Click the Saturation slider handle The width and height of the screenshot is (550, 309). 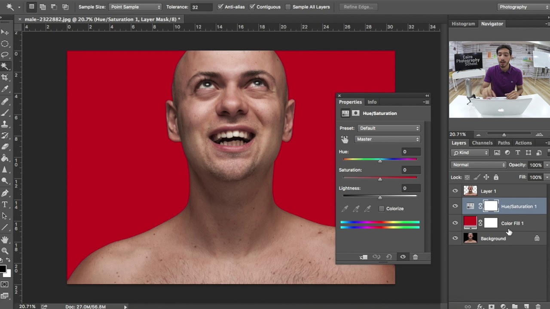(x=380, y=179)
